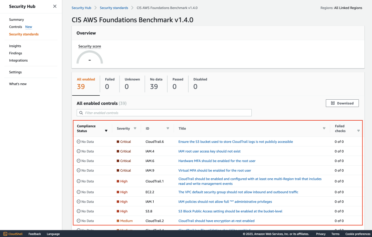Open Settings in the sidebar

[15, 72]
